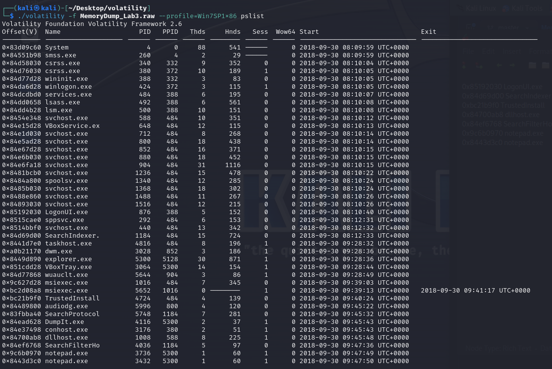Click the wininit.exe process name
This screenshot has height=369, width=552.
(x=67, y=78)
